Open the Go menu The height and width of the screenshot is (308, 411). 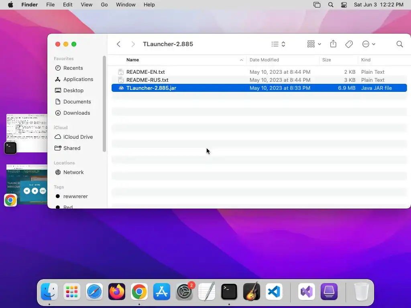point(104,5)
